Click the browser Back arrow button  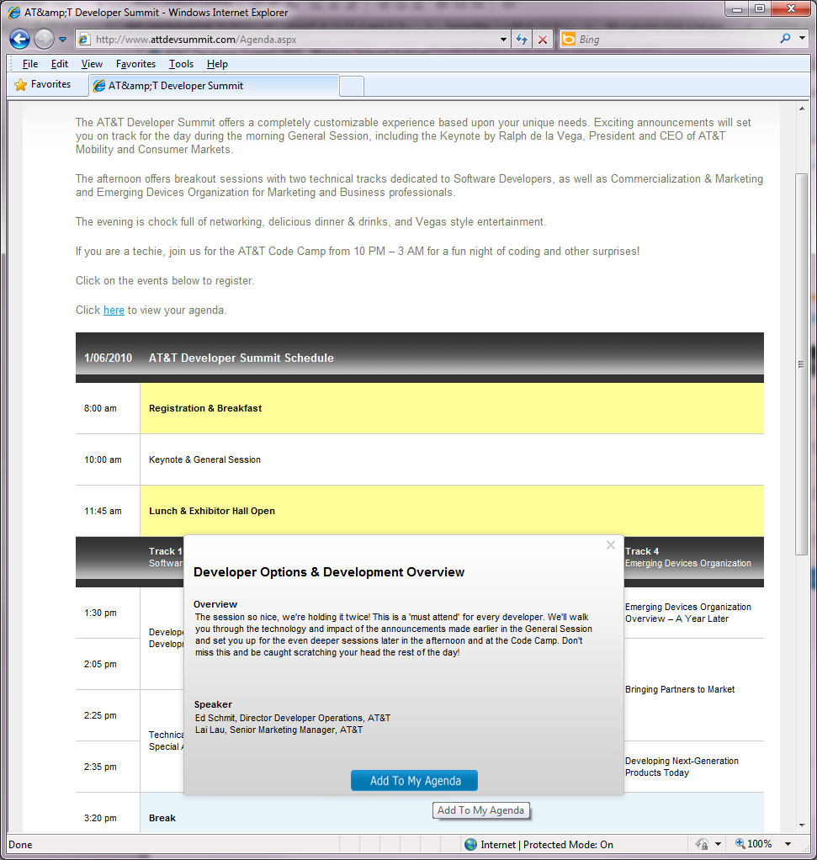[19, 39]
